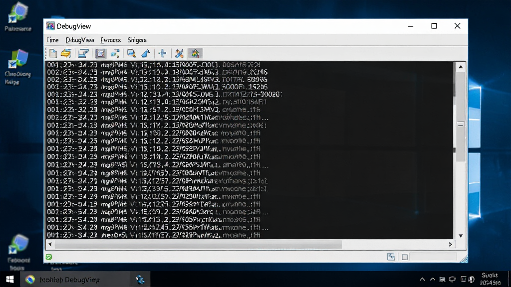Click the round volume tray icon
This screenshot has height=287, width=511.
[x=471, y=280]
